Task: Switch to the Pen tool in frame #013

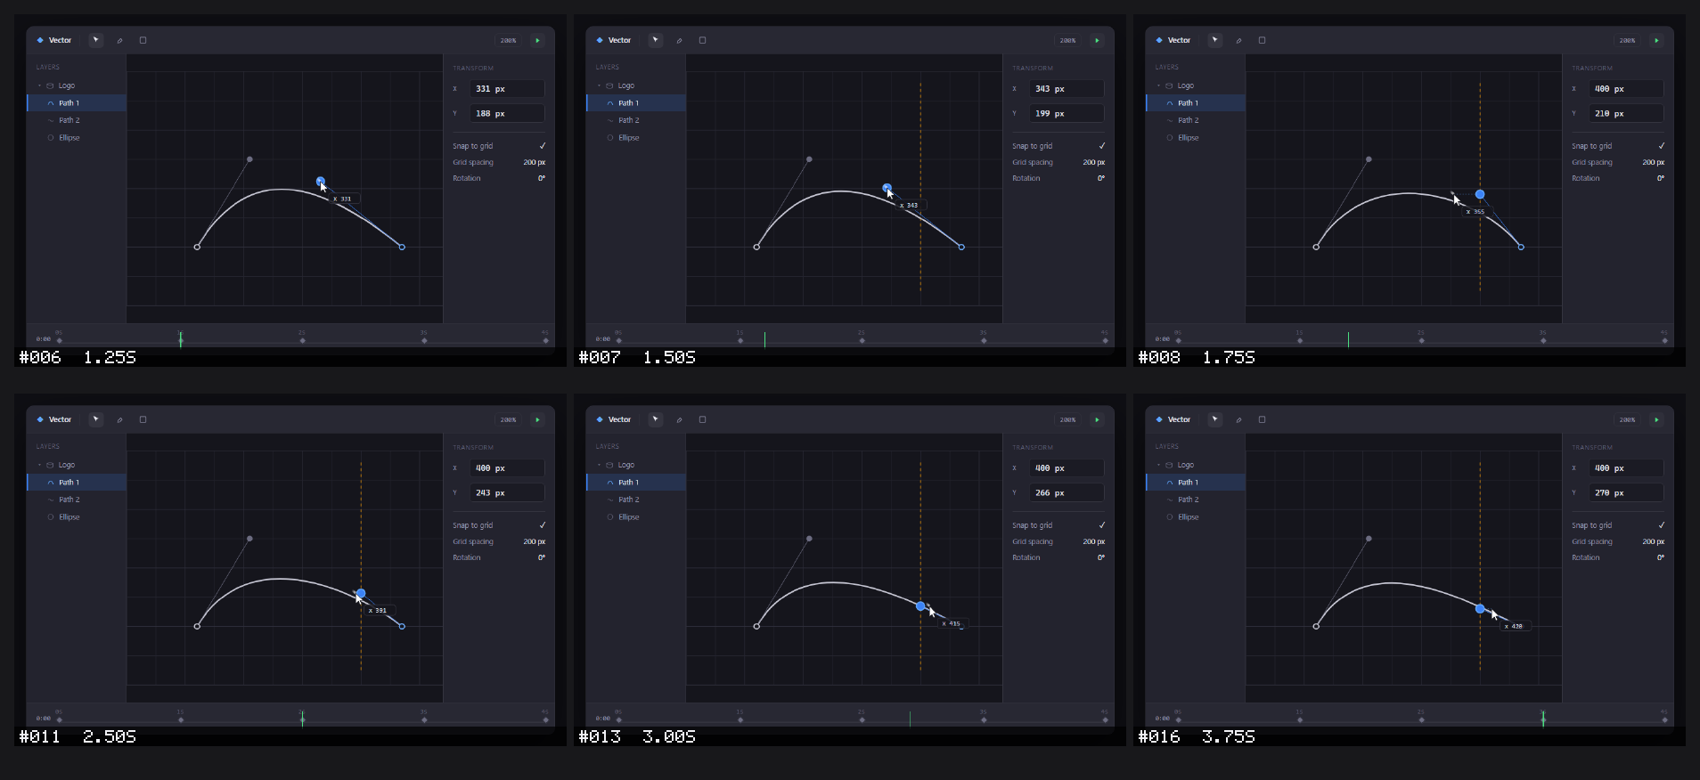Action: (x=679, y=419)
